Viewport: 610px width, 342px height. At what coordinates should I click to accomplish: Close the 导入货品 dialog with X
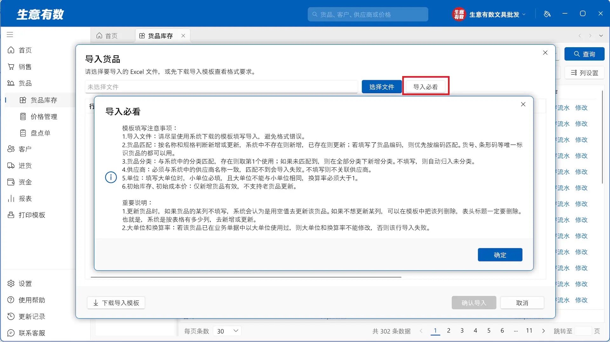(x=545, y=53)
